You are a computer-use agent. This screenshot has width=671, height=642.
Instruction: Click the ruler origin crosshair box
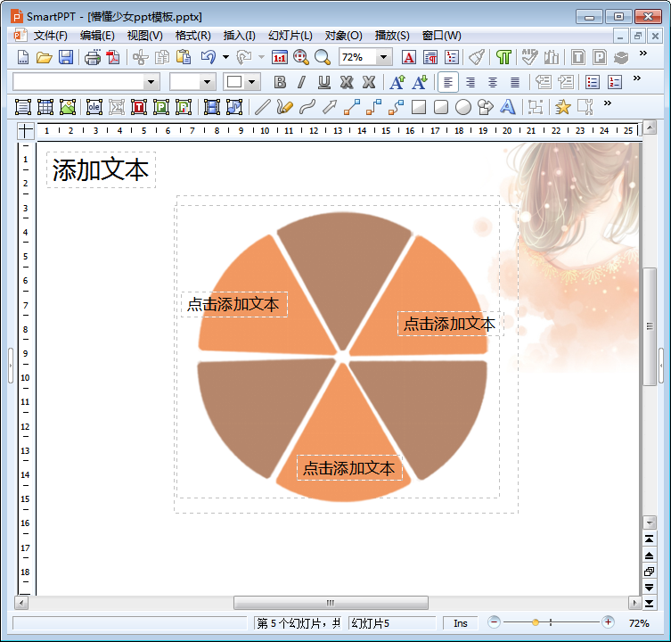26,130
